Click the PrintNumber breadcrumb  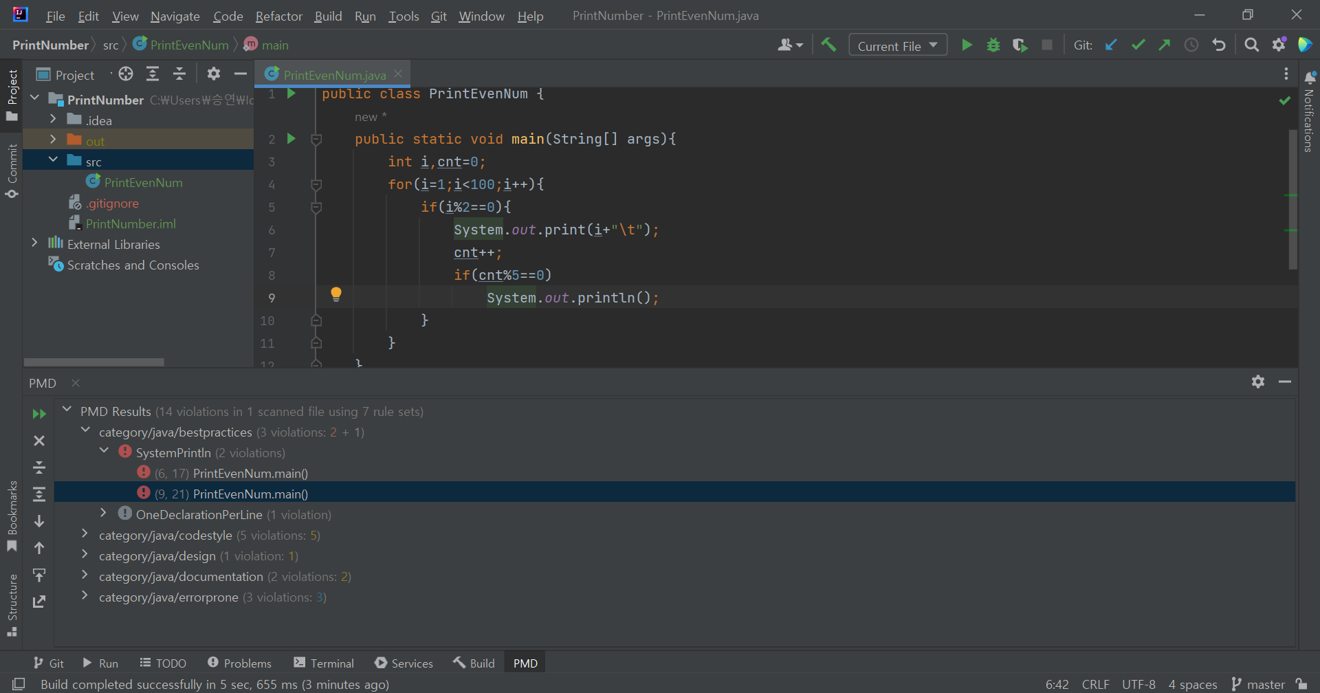coord(50,45)
